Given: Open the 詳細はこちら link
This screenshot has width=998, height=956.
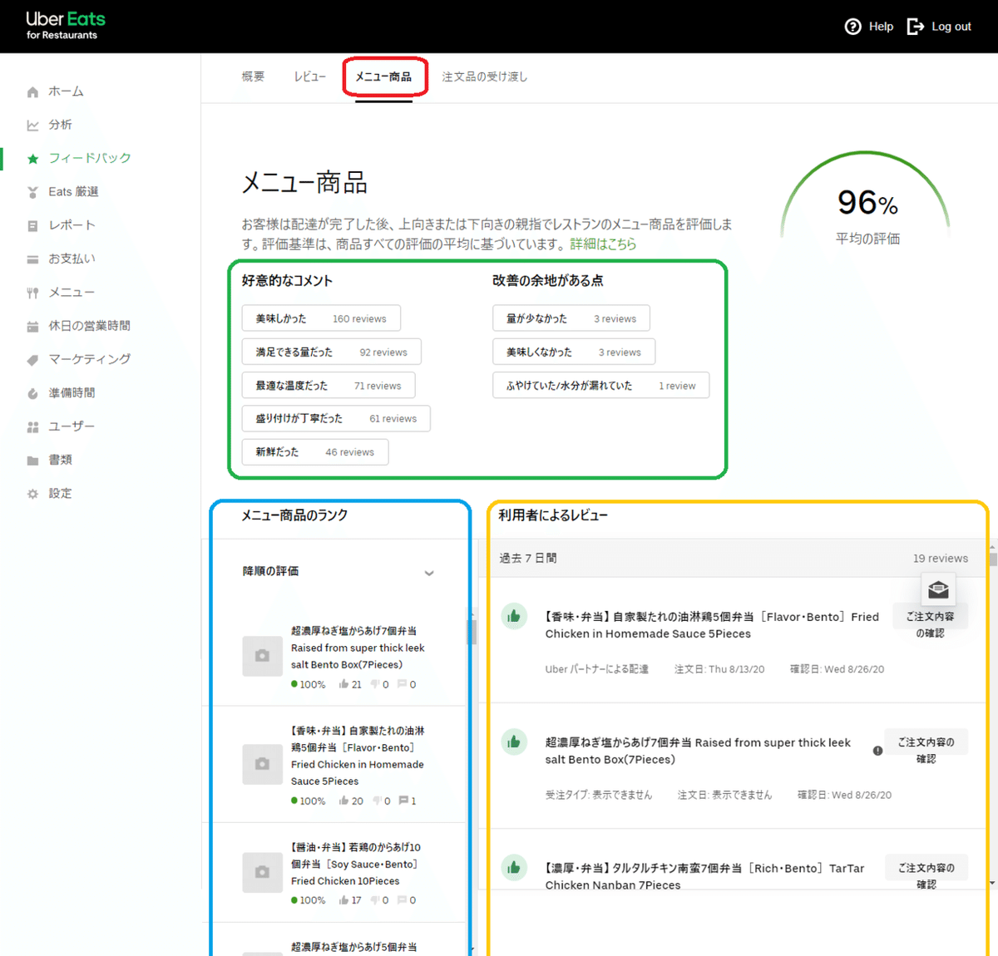Looking at the screenshot, I should point(603,244).
